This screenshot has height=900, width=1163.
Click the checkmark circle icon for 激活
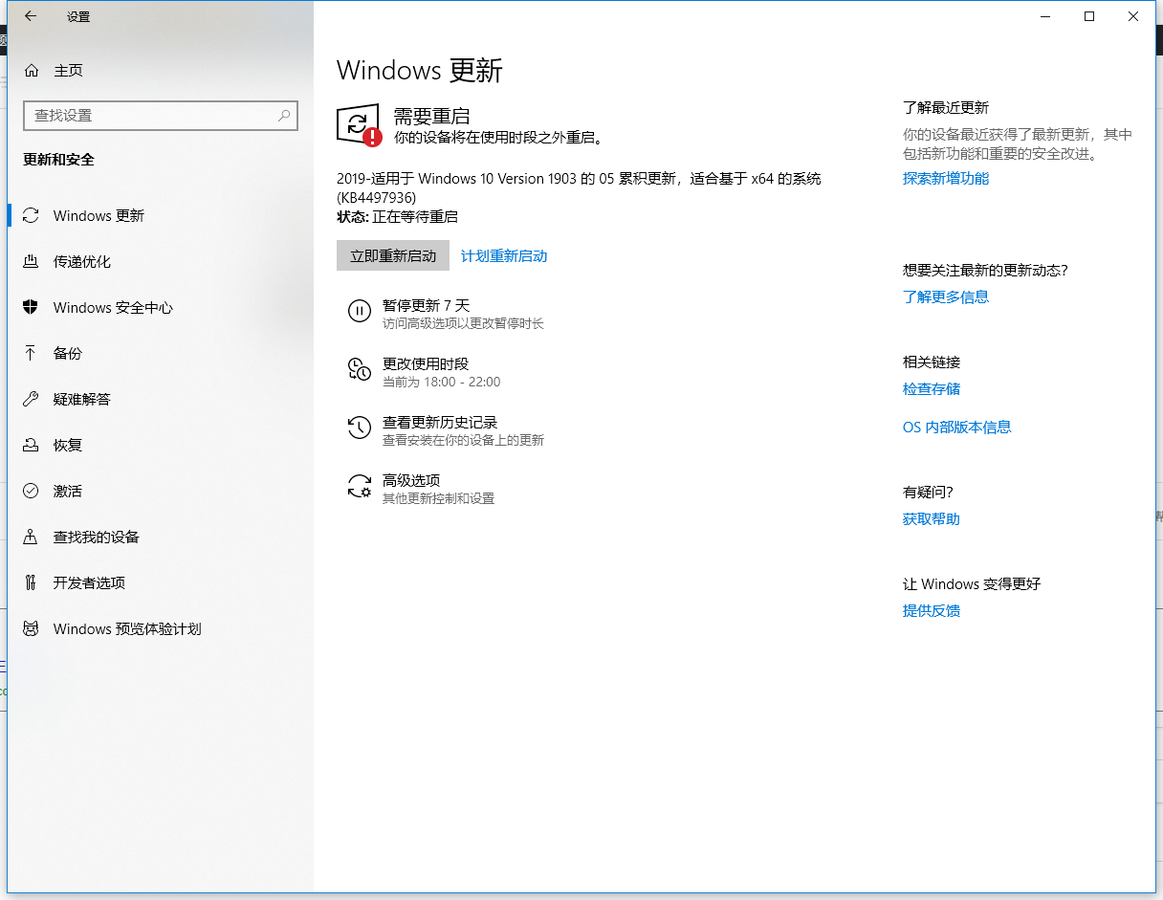(x=32, y=492)
